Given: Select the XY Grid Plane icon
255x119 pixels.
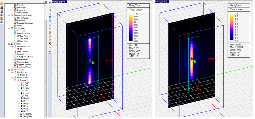Looking at the screenshot, I should click(15, 36).
